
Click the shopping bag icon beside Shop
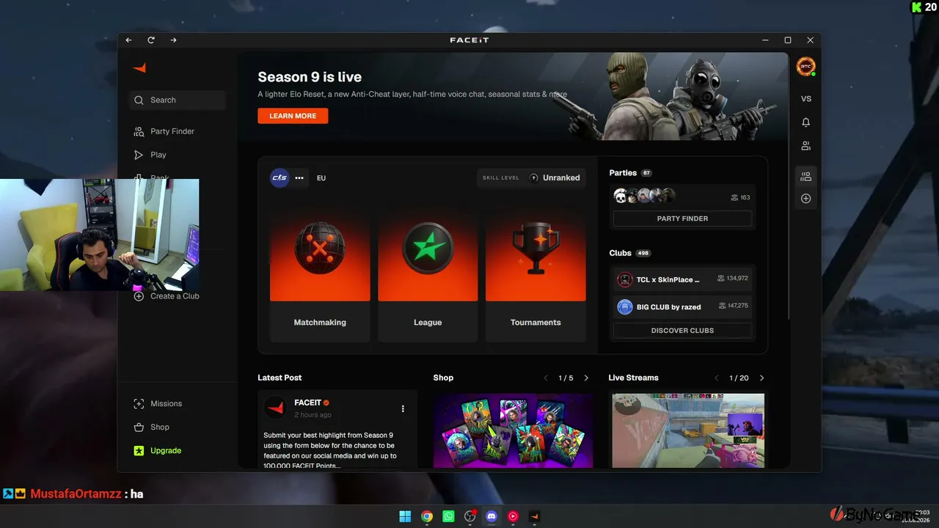(139, 428)
